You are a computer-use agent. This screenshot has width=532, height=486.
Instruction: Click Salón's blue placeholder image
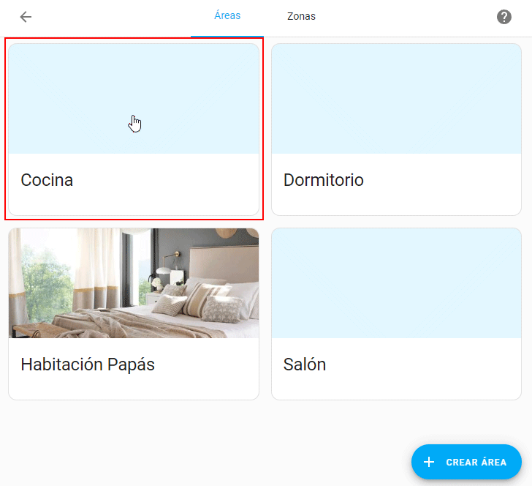point(396,283)
